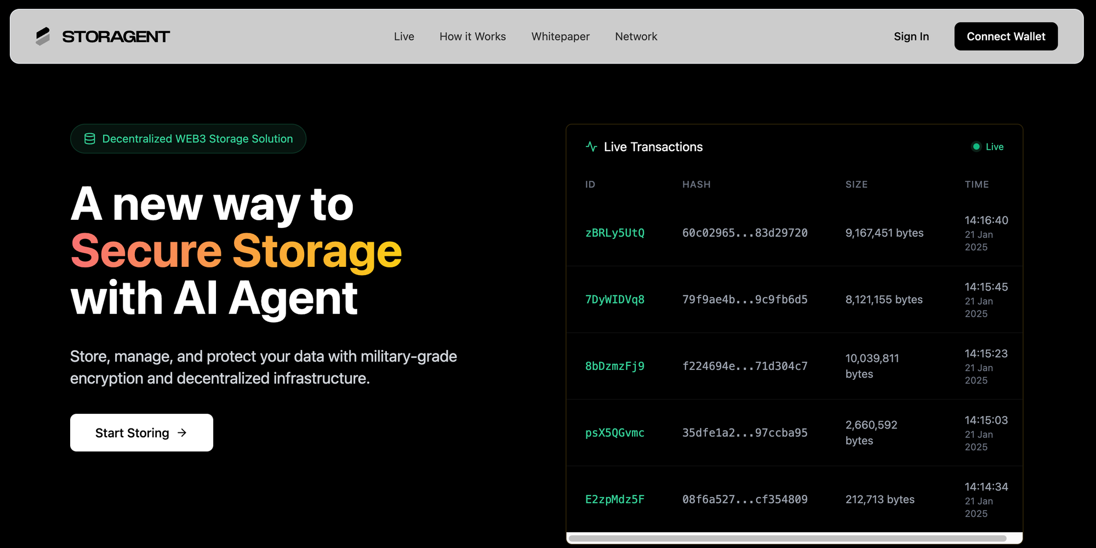This screenshot has height=548, width=1096.
Task: Click the transactions table horizontal scrollbar
Action: (787, 538)
